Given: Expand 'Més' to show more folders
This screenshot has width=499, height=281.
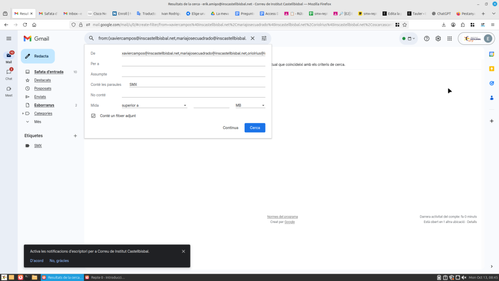Looking at the screenshot, I should 38,122.
